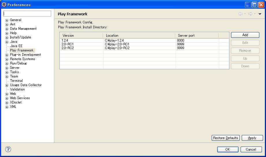The width and height of the screenshot is (266, 157).
Task: Select Usage Data Collector tree item
Action: (x=26, y=85)
